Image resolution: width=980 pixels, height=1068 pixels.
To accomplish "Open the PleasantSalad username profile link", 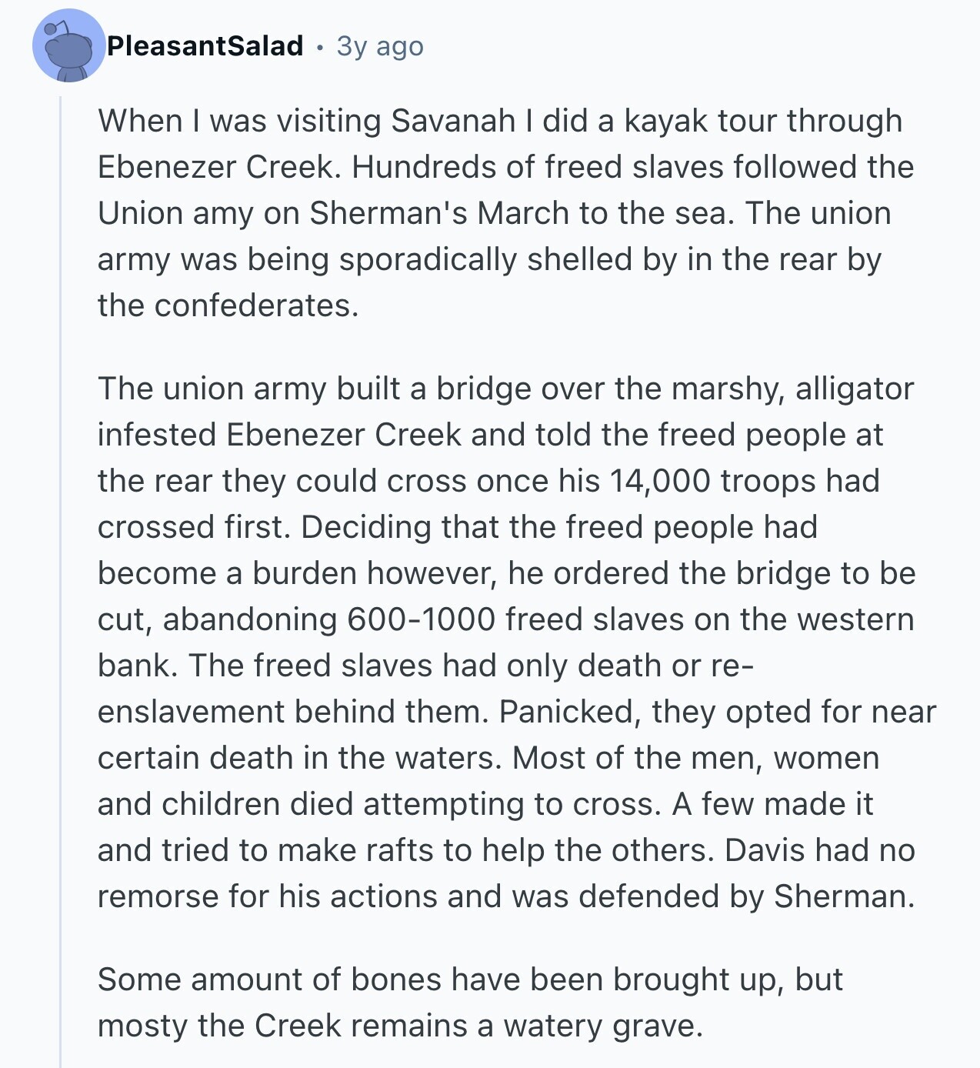I will (x=205, y=46).
